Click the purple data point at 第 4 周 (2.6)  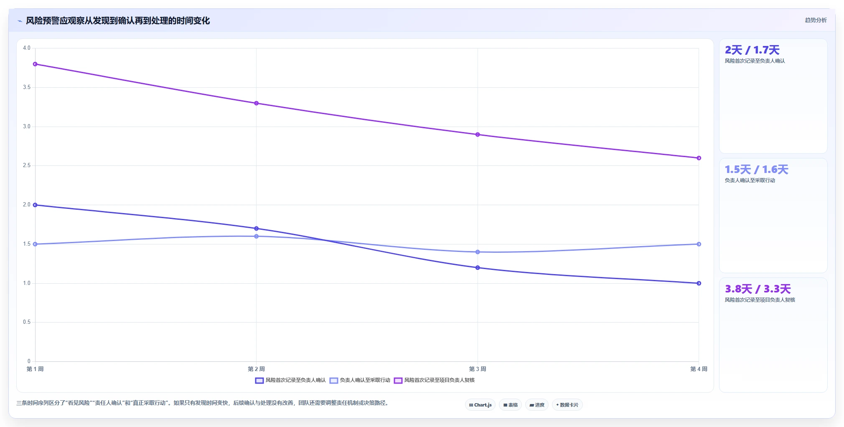point(699,158)
